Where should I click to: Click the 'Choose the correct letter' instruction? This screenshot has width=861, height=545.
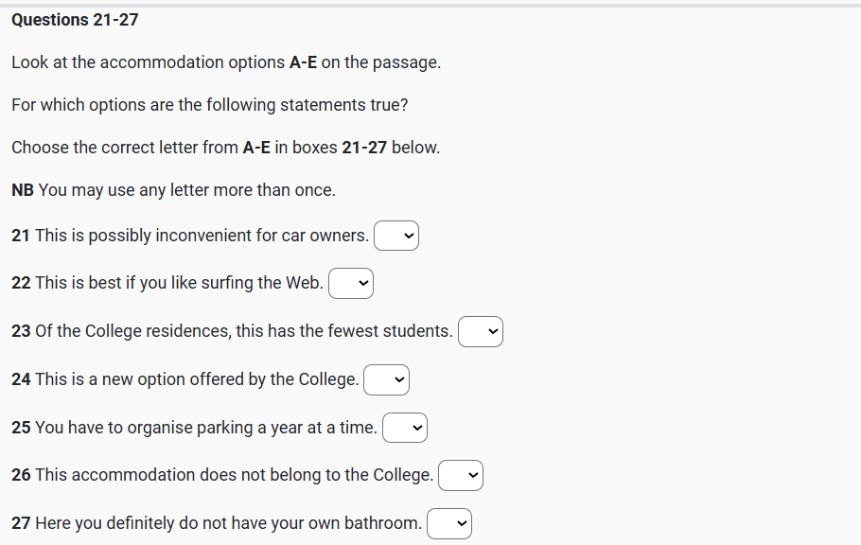pyautogui.click(x=225, y=148)
